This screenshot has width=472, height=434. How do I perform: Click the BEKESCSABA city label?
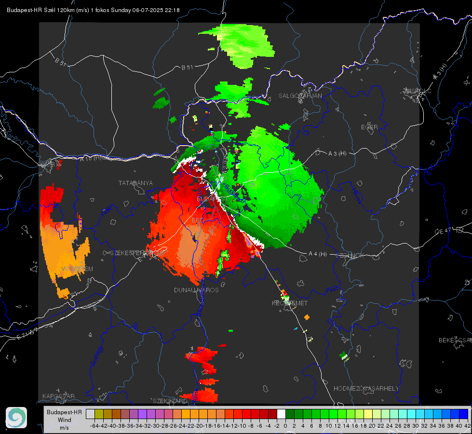click(455, 340)
